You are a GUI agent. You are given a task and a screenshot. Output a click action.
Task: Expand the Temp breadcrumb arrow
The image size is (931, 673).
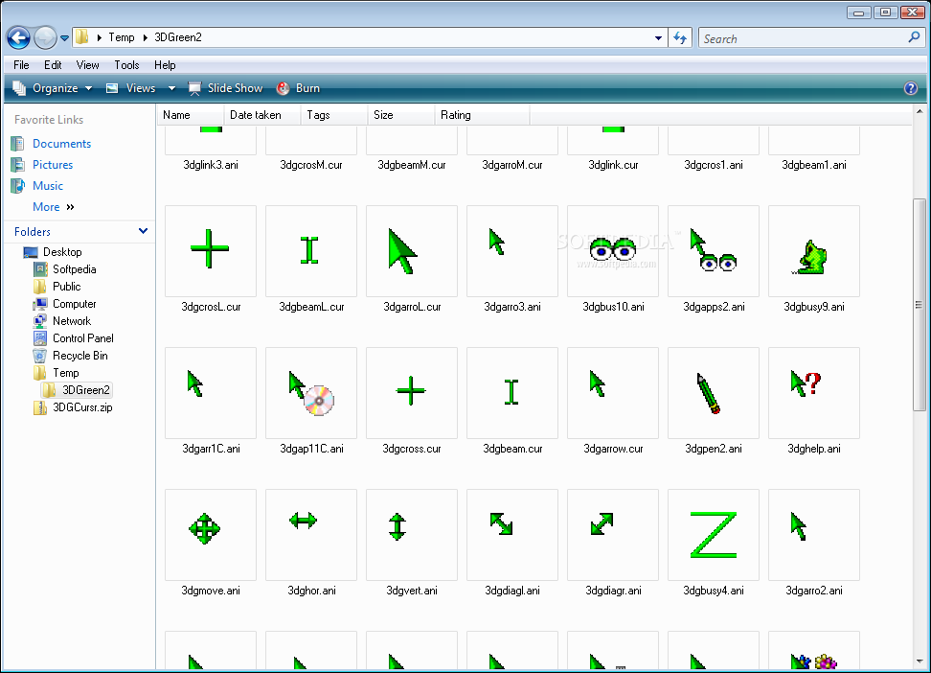click(100, 37)
